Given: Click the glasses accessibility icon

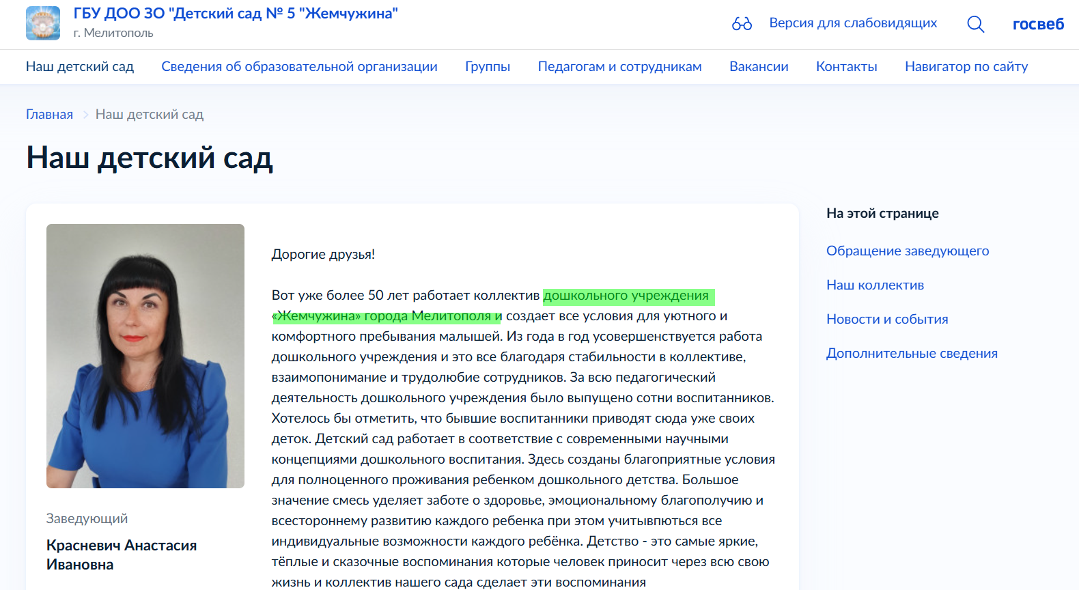Looking at the screenshot, I should pos(742,24).
